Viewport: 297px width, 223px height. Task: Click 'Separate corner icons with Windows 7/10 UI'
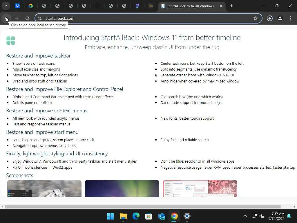(197, 75)
